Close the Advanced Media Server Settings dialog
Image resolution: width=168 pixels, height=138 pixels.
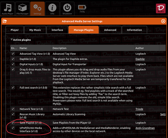click(x=163, y=21)
